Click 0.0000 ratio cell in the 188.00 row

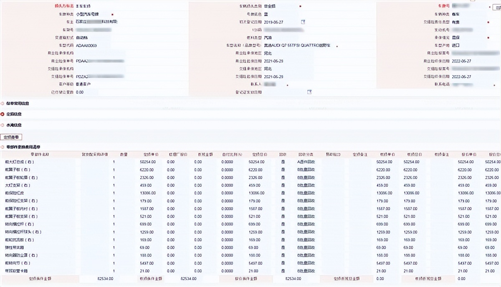click(x=227, y=255)
